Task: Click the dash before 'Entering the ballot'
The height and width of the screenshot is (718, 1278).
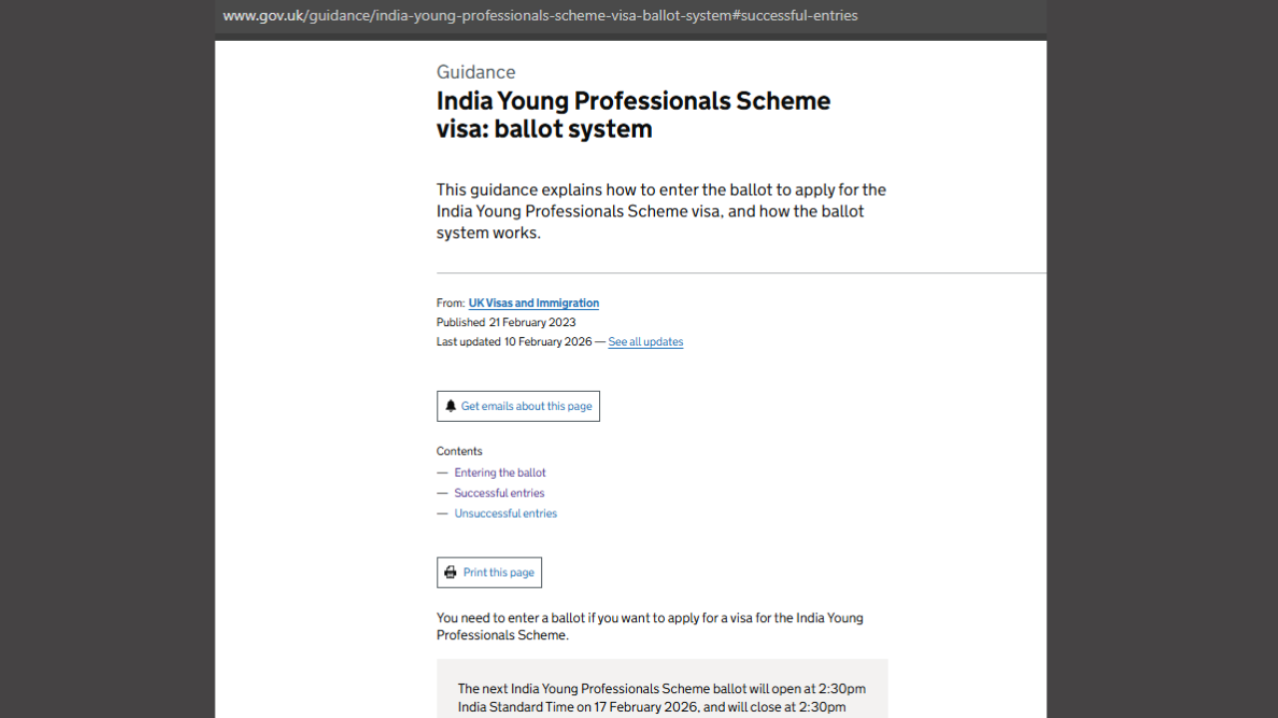Action: pyautogui.click(x=442, y=472)
